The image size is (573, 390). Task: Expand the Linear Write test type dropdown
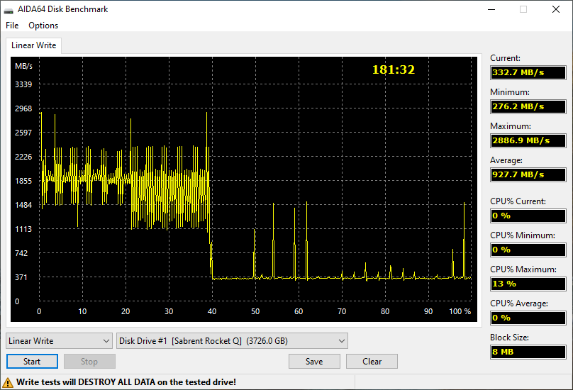point(59,340)
